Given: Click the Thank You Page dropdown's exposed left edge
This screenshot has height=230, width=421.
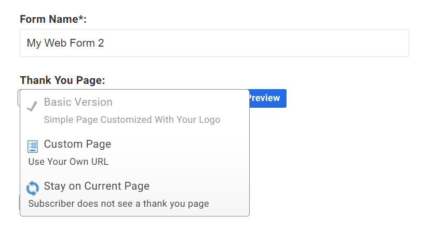Looking at the screenshot, I should tap(19, 97).
